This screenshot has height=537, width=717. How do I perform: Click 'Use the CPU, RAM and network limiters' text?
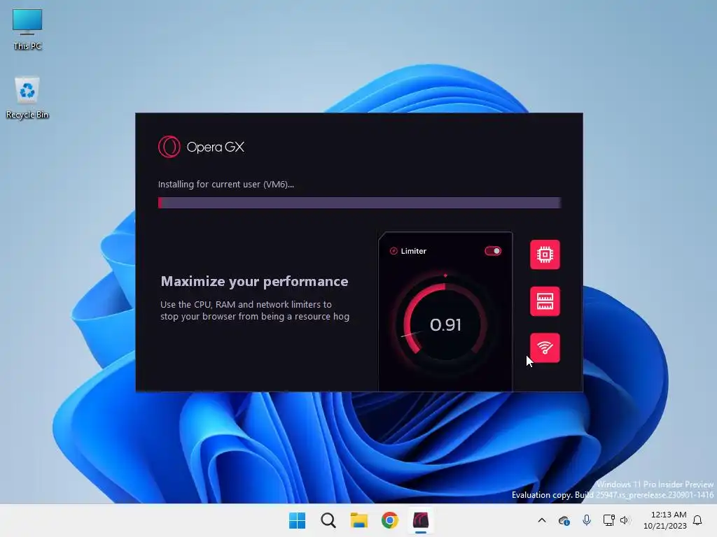tap(246, 304)
